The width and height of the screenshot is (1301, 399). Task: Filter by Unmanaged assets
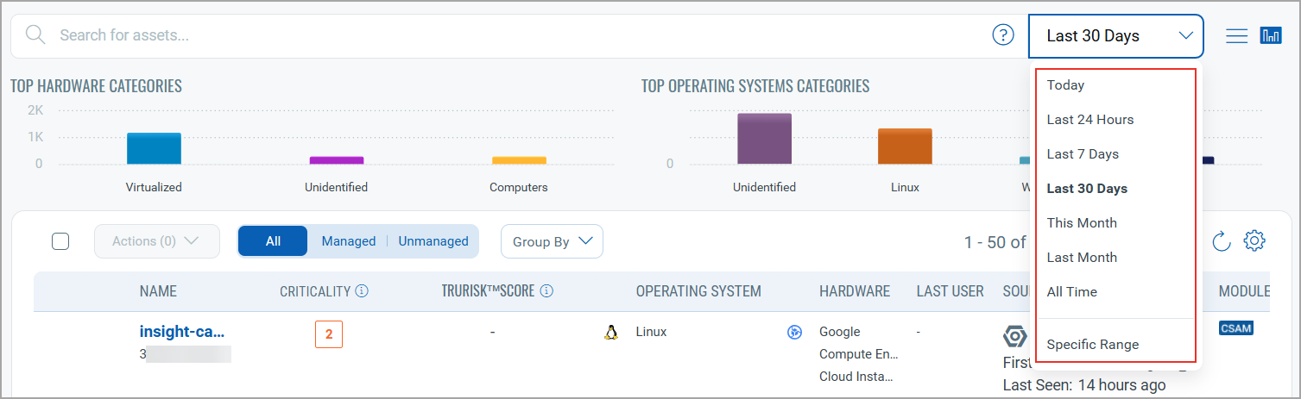tap(433, 241)
